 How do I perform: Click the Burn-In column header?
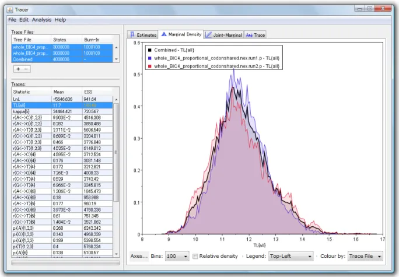pos(97,40)
